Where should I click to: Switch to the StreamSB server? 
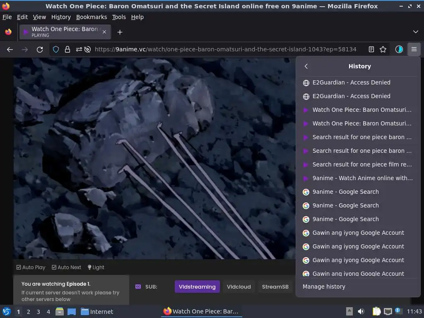click(275, 287)
